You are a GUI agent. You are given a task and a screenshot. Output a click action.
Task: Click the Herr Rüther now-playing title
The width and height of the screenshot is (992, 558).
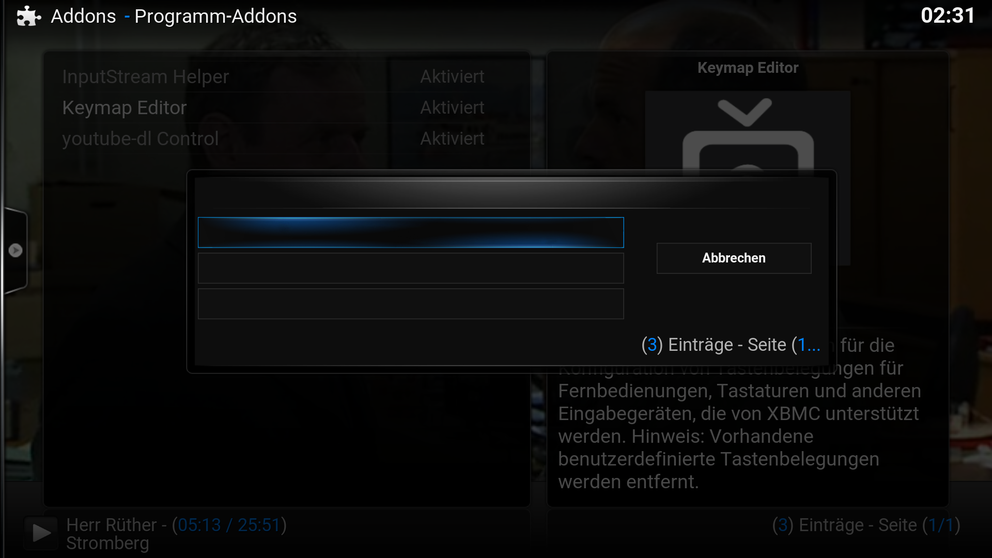click(111, 525)
